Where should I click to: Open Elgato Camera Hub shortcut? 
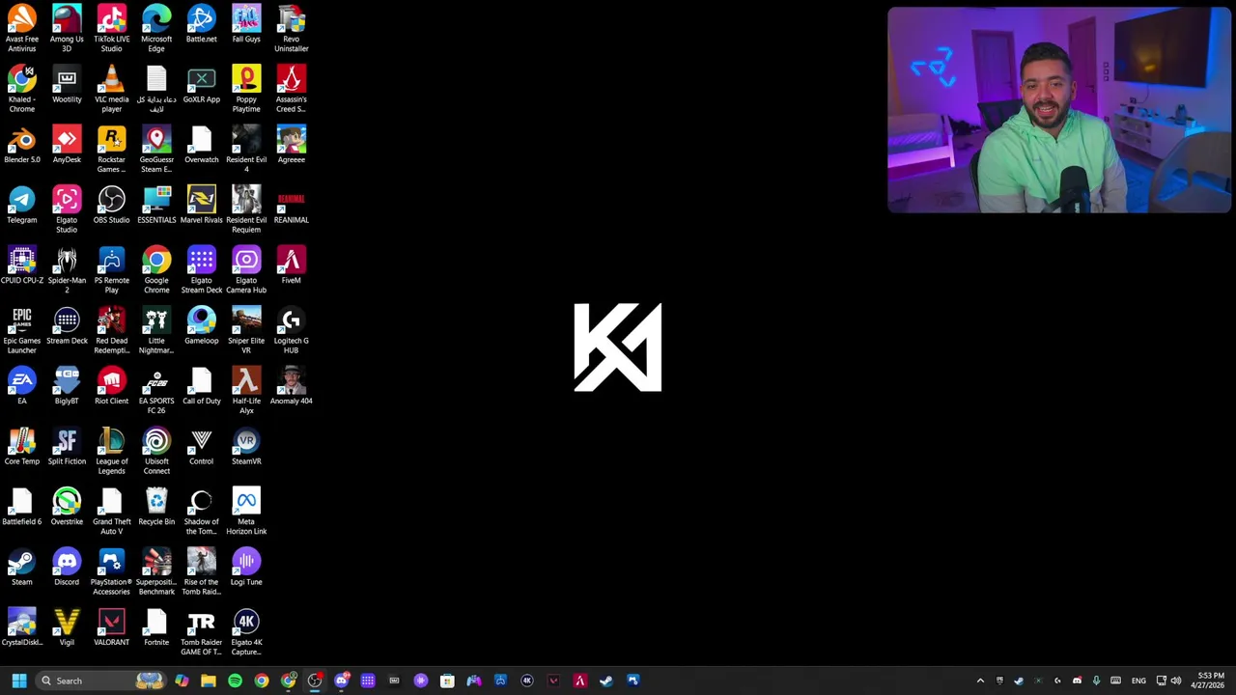(x=246, y=269)
